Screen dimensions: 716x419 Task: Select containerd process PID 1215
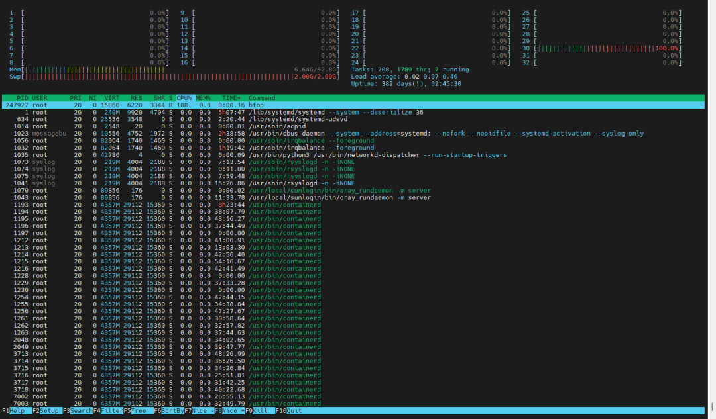coord(353,261)
